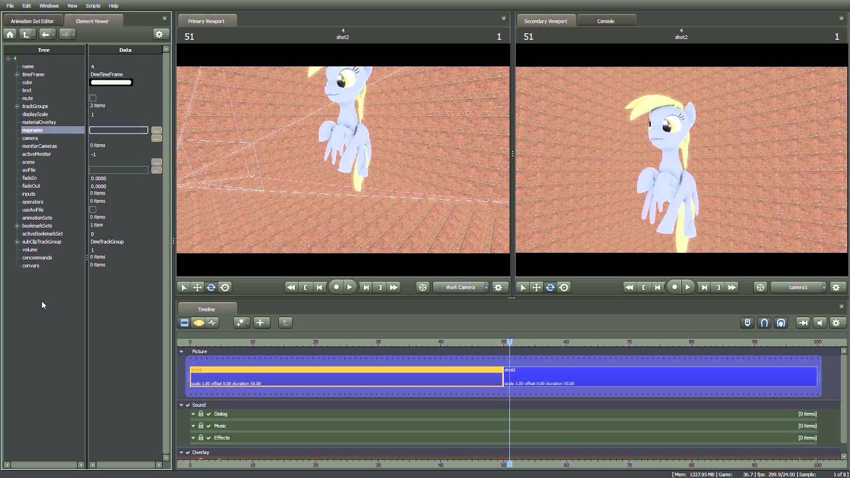Toggle the lock on Music track

coord(201,426)
